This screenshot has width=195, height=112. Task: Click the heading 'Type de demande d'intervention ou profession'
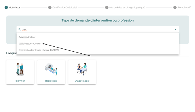[97, 20]
